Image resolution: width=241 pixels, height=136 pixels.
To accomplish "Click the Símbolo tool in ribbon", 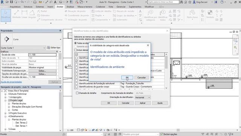I will tap(210, 14).
